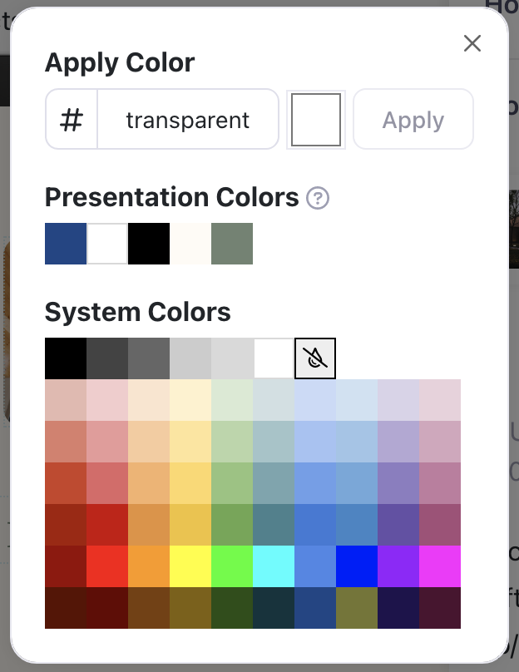Select the cyan system color swatch
This screenshot has width=519, height=672.
coord(274,566)
